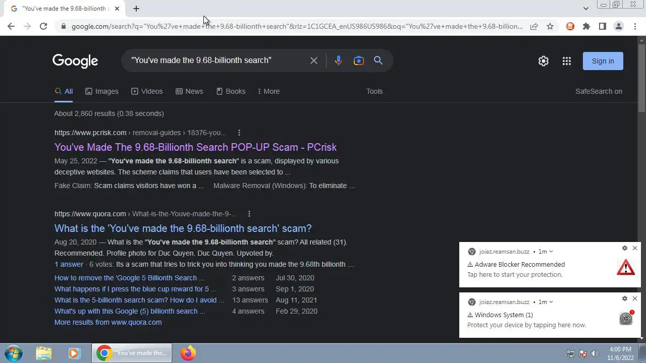Open options menu for quora.com result
646x363 pixels.
click(x=249, y=214)
